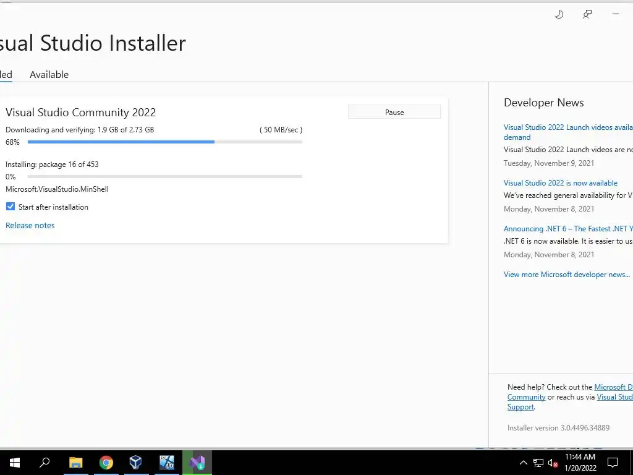The height and width of the screenshot is (475, 633).
Task: Open Visual Studio 2022 Launch videos article
Action: (x=568, y=132)
